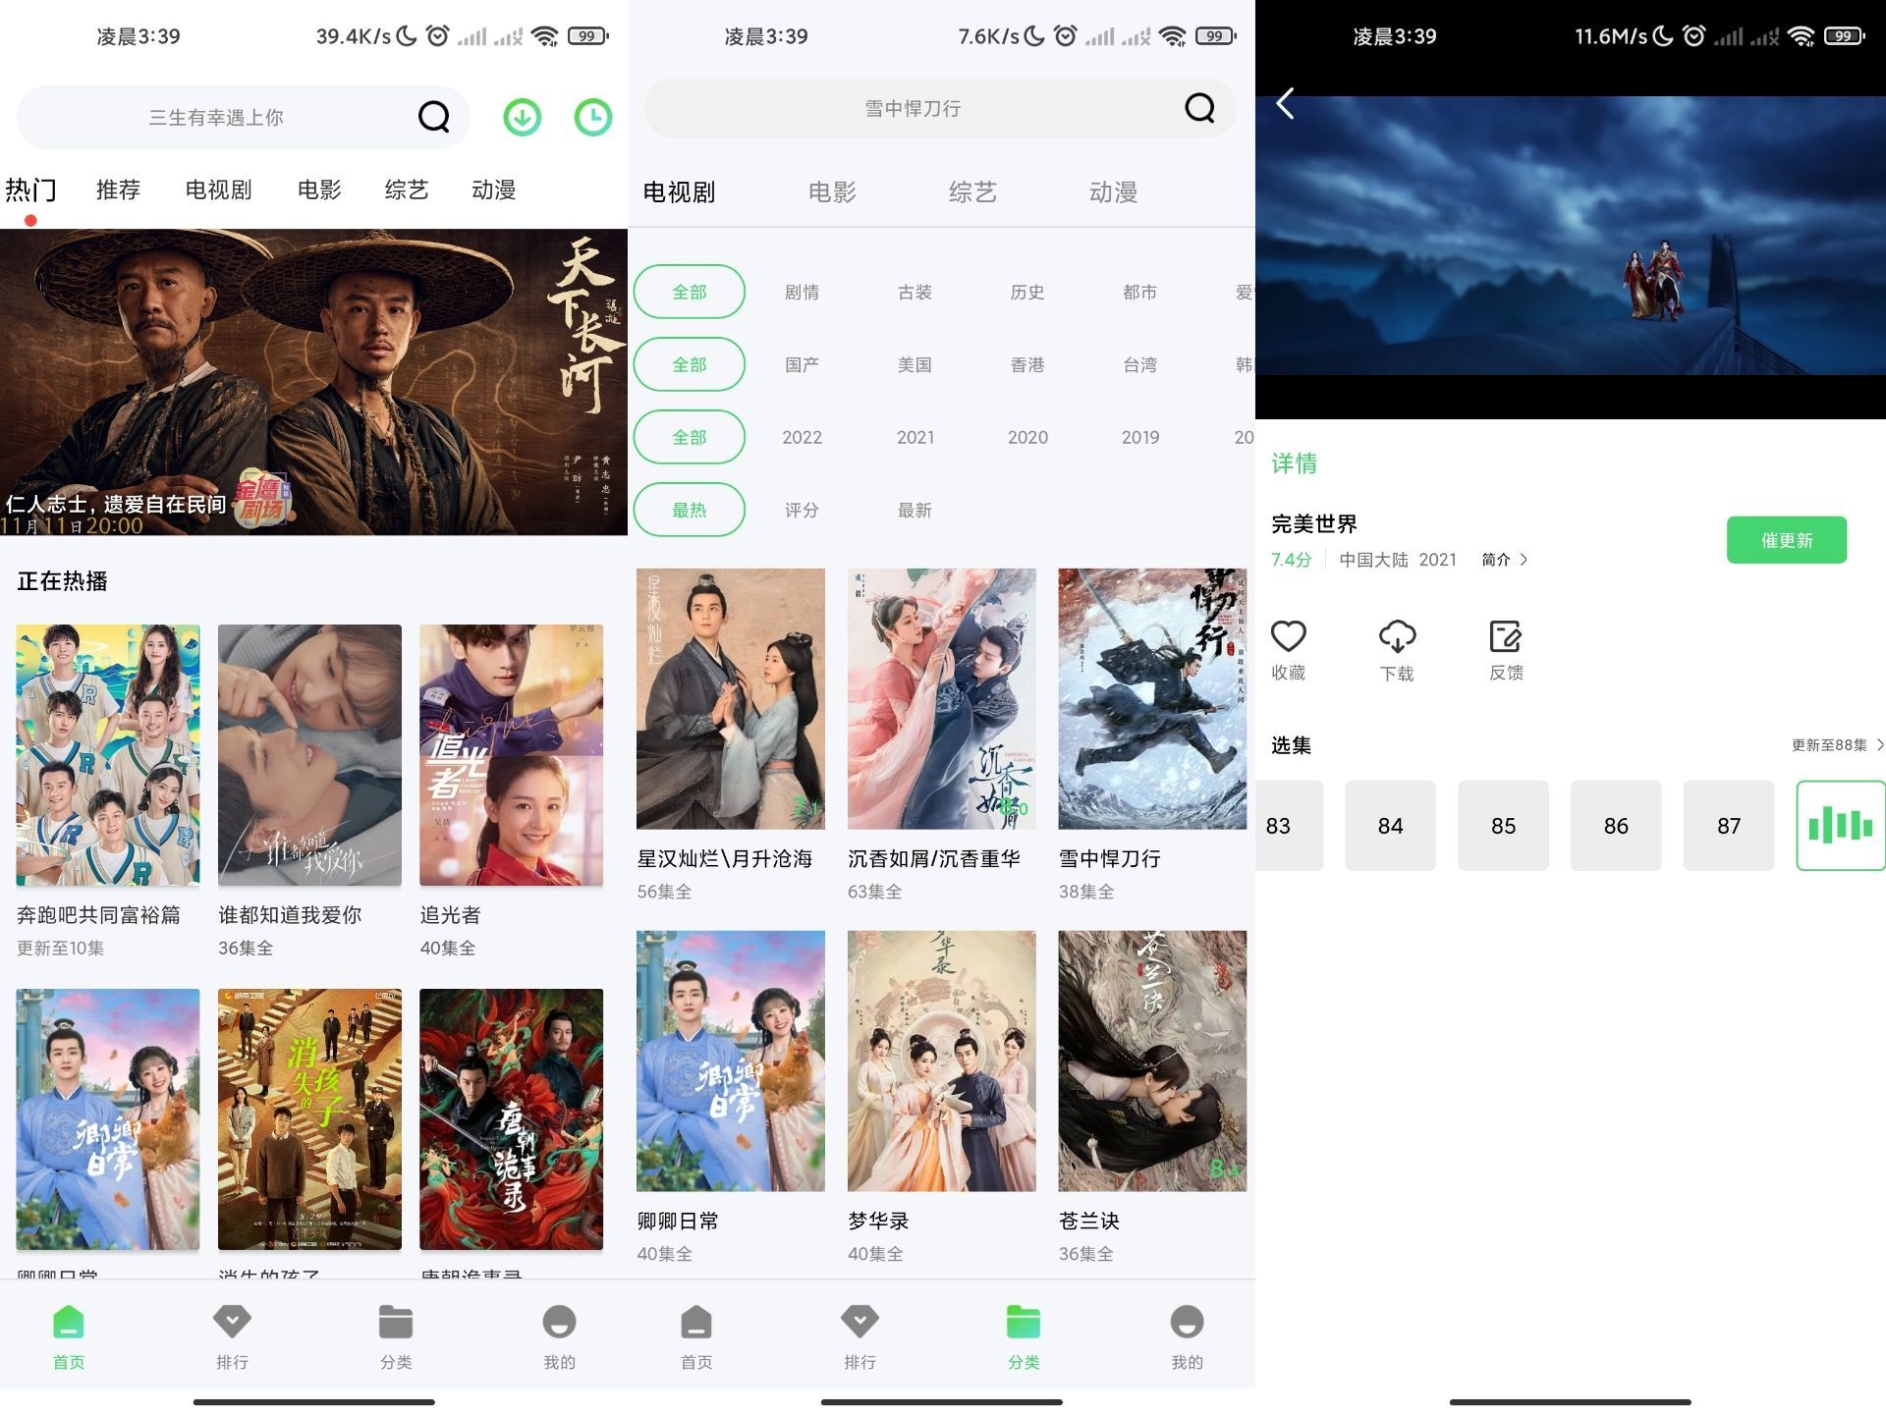The height and width of the screenshot is (1414, 1886).
Task: Open the 苍兰诀 poster
Action: point(1152,1061)
